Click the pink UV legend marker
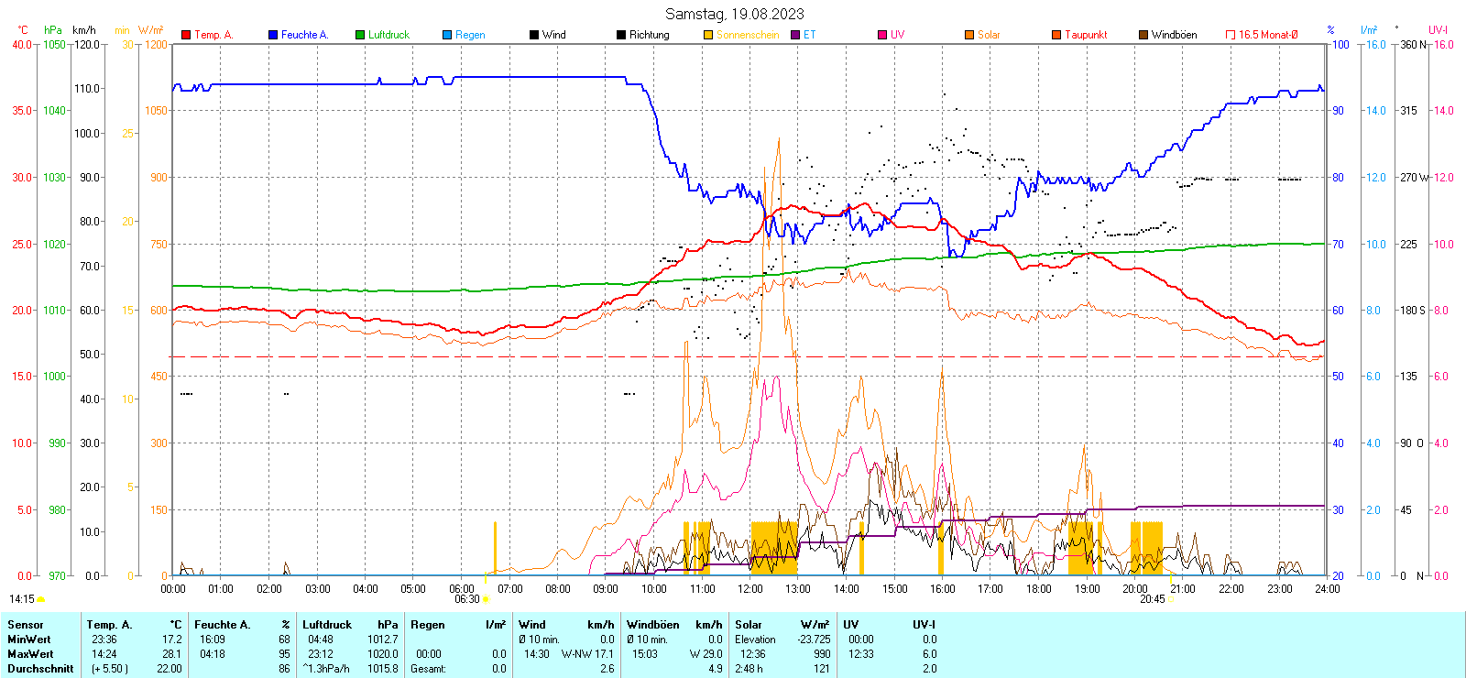The height and width of the screenshot is (678, 1466). coord(882,35)
